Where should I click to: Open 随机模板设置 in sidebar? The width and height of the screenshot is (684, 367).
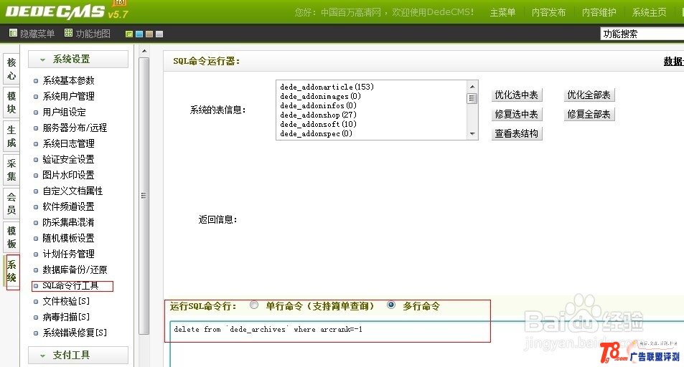[x=68, y=238]
